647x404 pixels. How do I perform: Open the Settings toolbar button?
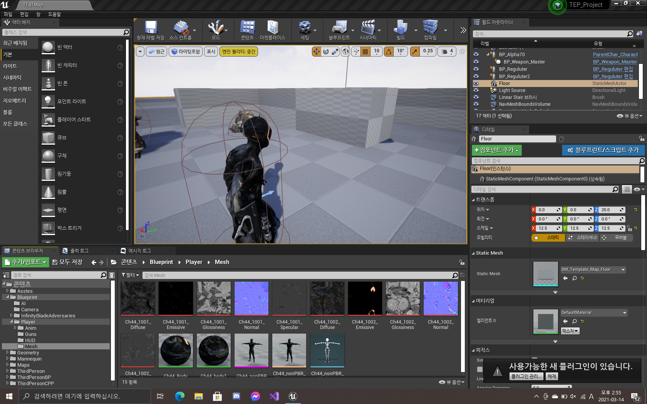point(305,30)
